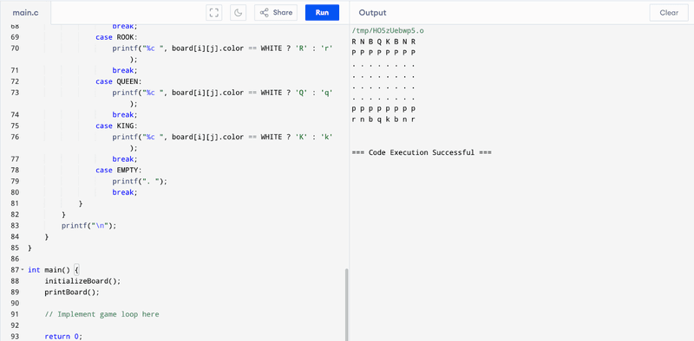
Task: Place cursor on 'case QUEEN:' line
Action: pyautogui.click(x=118, y=81)
